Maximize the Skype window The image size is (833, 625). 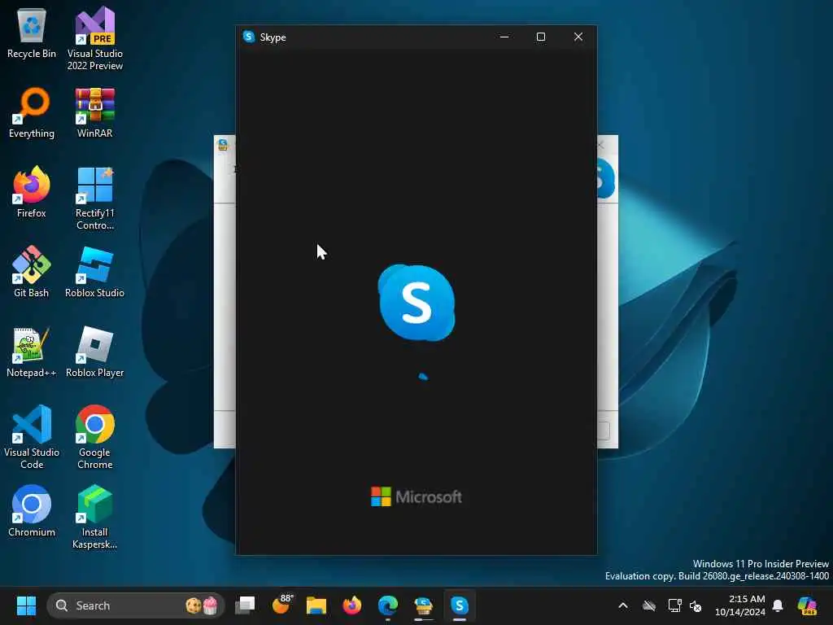[541, 37]
